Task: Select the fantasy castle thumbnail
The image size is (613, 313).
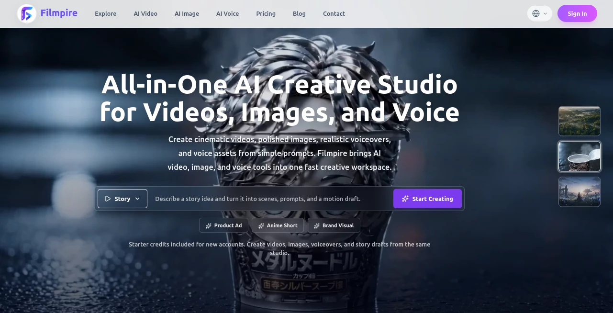Action: point(580,192)
